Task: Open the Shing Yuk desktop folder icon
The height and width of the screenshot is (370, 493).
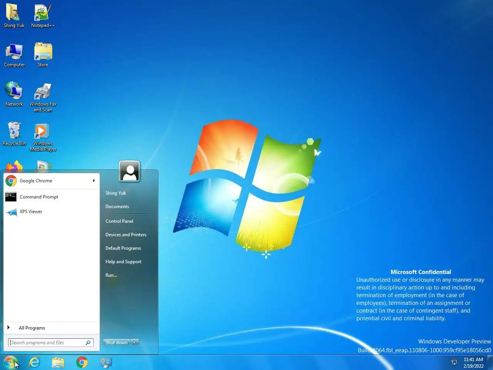Action: tap(14, 16)
